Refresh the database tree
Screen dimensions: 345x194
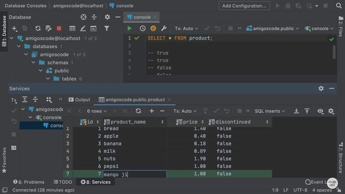tap(38, 29)
